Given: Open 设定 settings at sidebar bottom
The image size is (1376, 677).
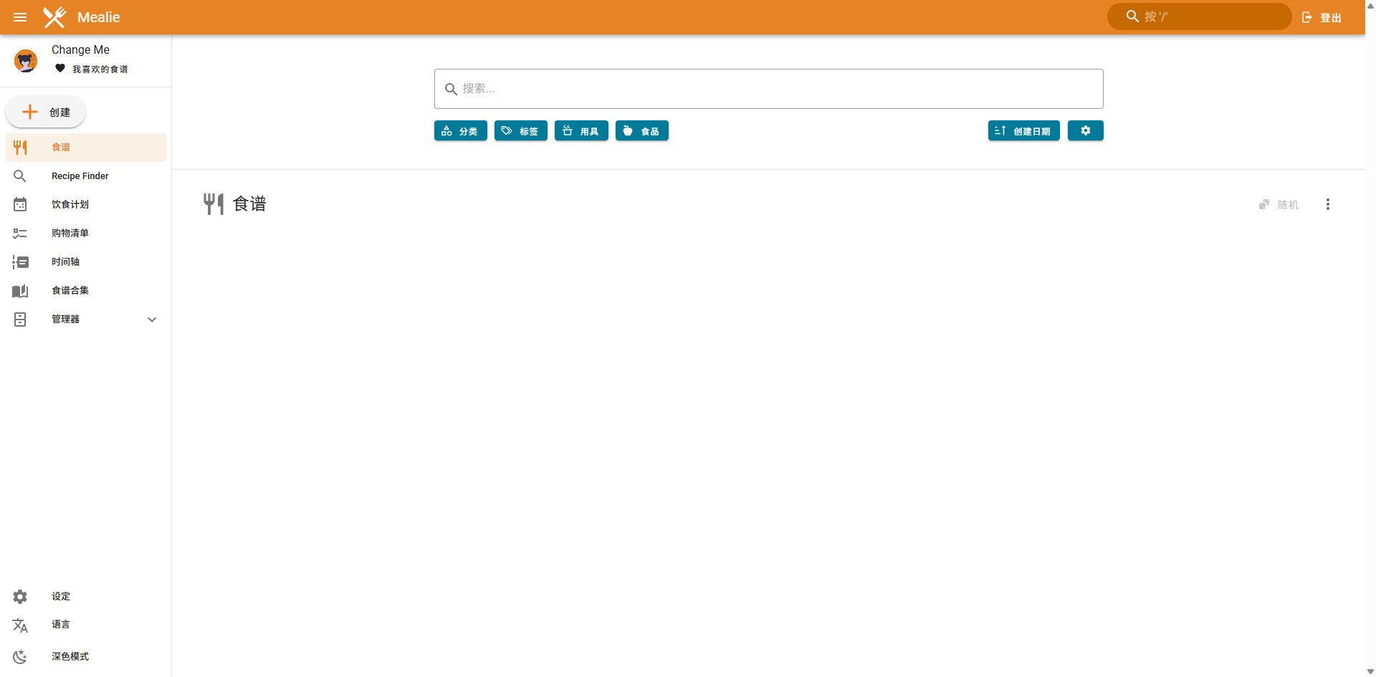Looking at the screenshot, I should [x=86, y=596].
